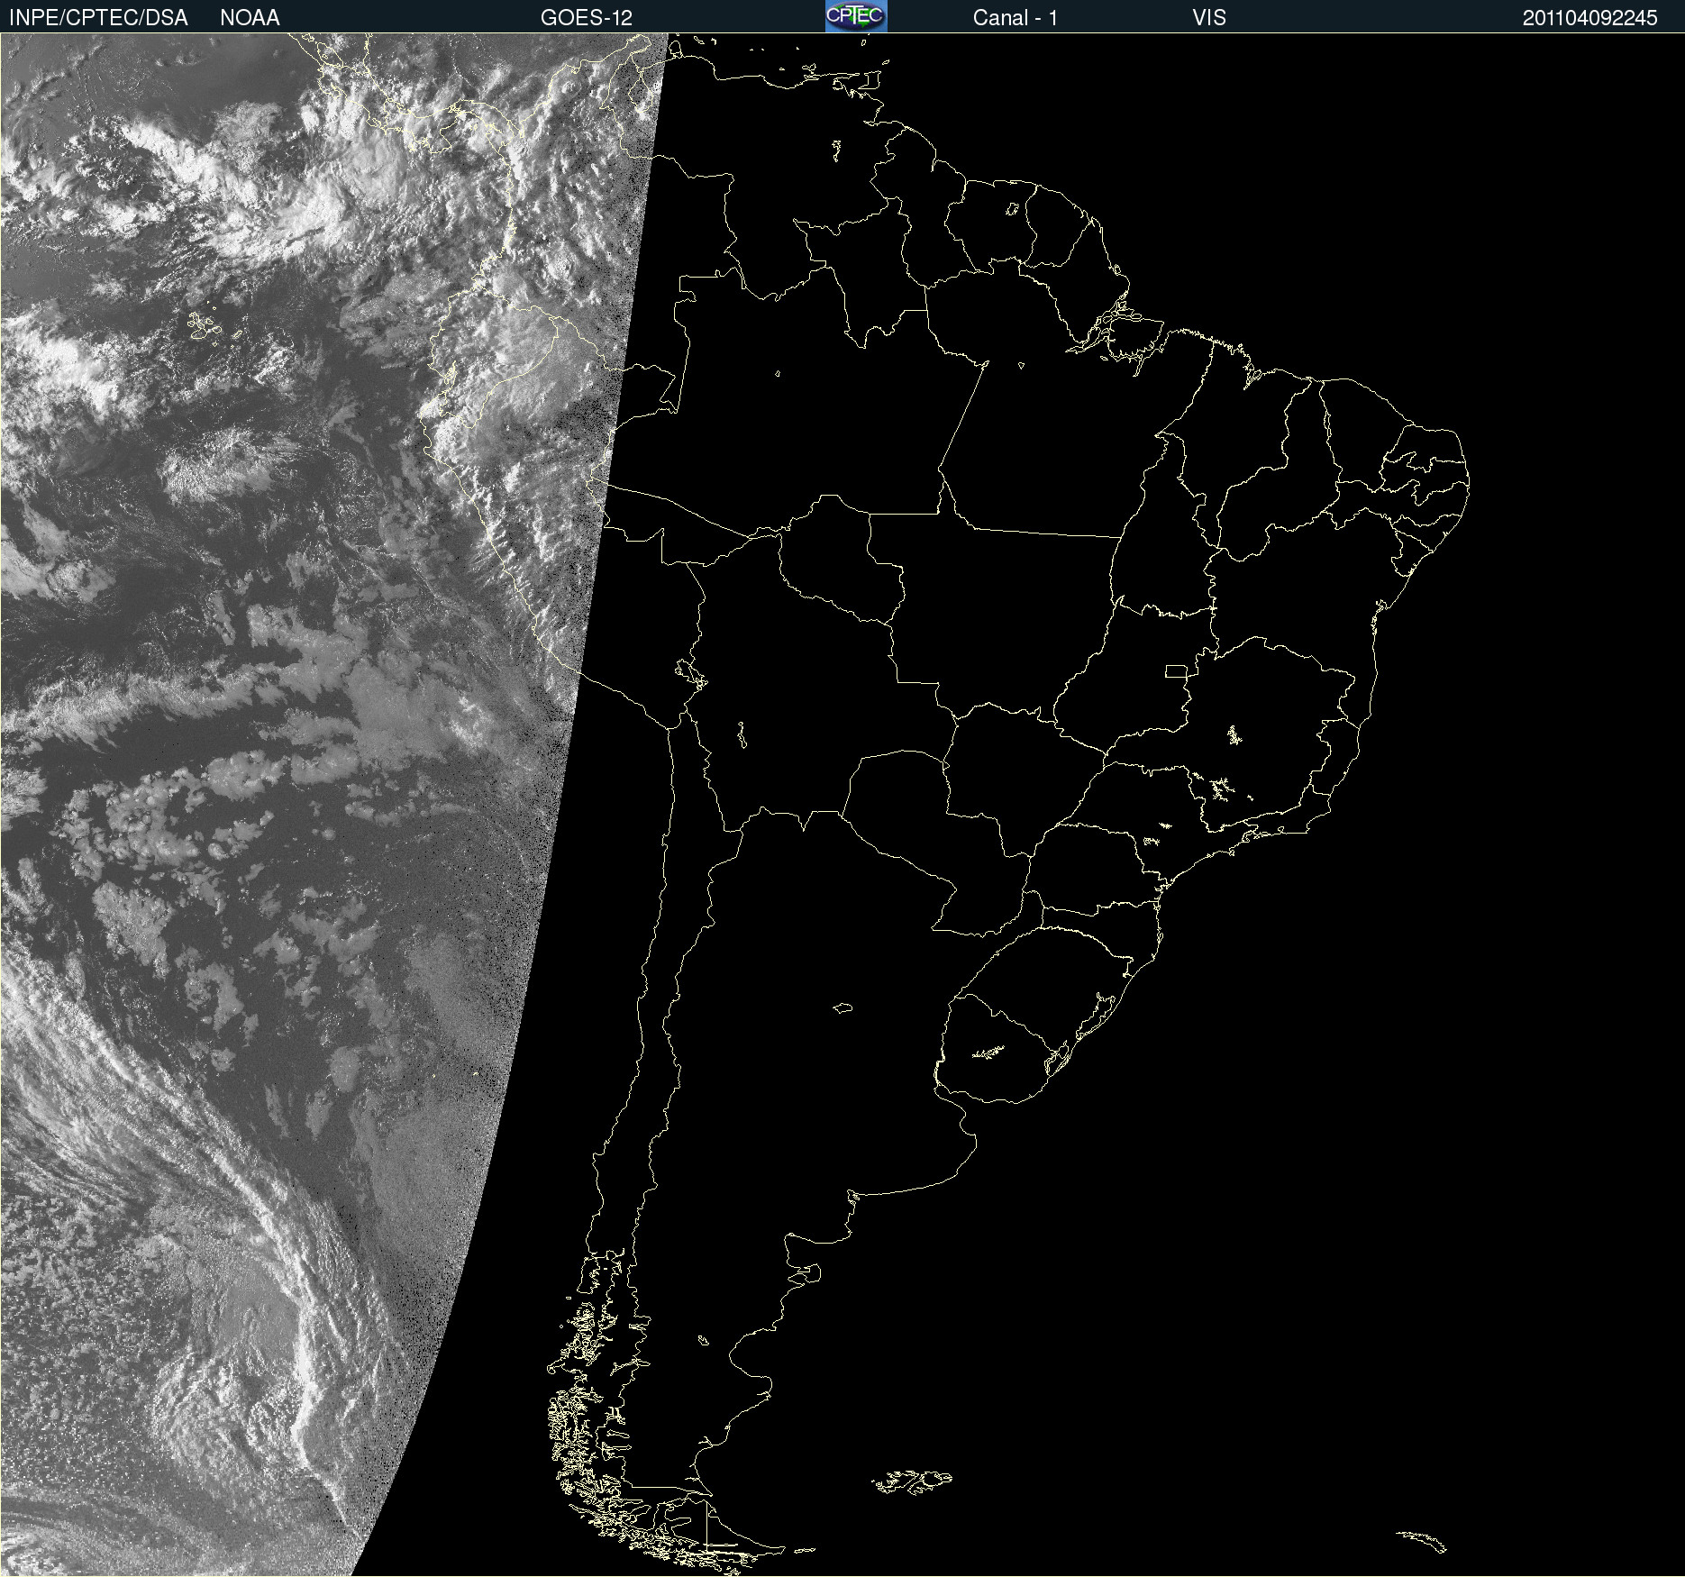
Task: Select the INPE/CPTEC/DSA header text
Action: click(x=98, y=18)
